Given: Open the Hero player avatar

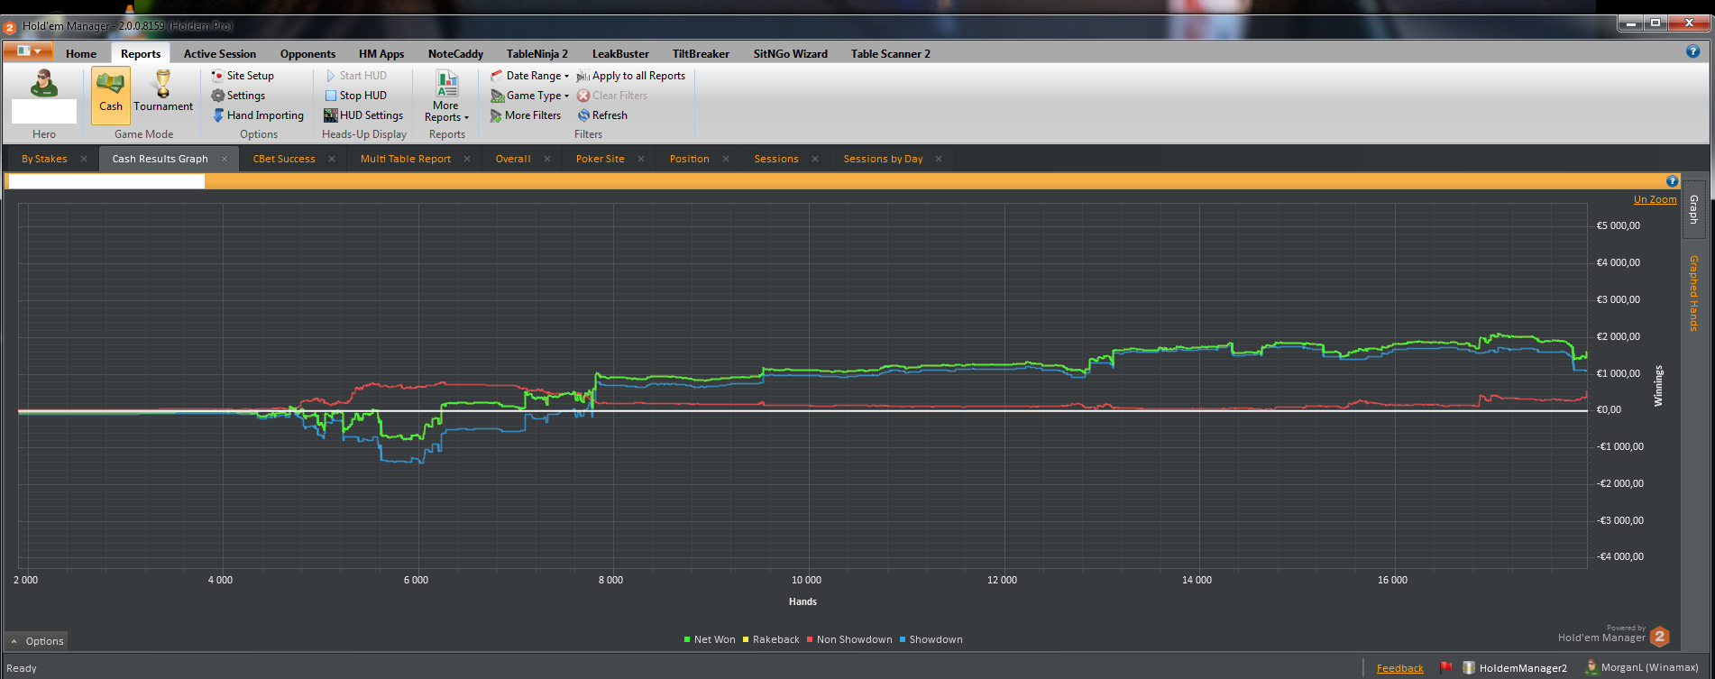Looking at the screenshot, I should [43, 83].
